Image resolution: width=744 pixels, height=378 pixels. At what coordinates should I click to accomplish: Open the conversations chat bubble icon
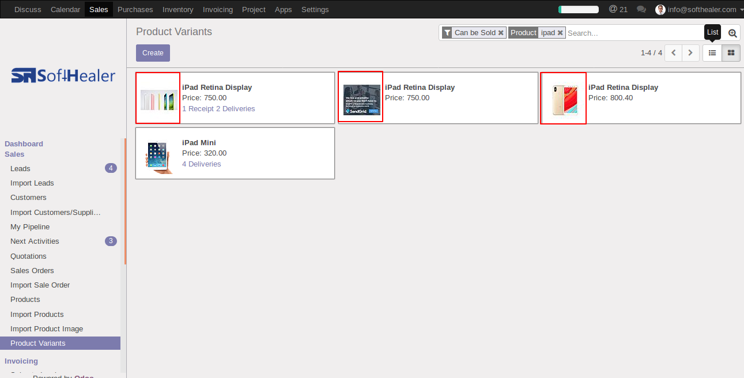pyautogui.click(x=641, y=9)
